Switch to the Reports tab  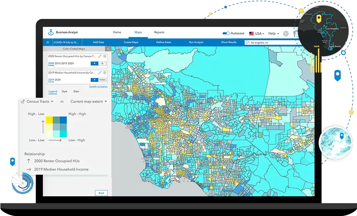coord(159,32)
